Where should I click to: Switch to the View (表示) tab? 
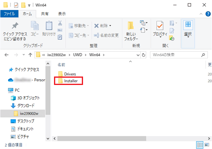pos(62,14)
